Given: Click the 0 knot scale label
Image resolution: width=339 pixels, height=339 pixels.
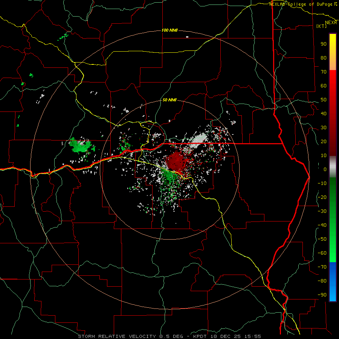Looking at the screenshot, I should click(x=325, y=169).
